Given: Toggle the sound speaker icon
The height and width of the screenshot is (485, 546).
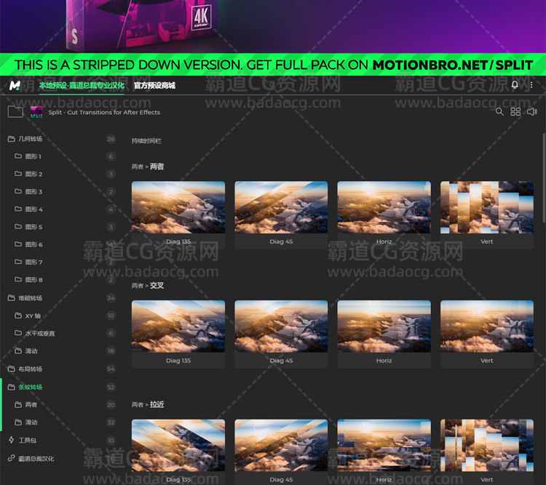Looking at the screenshot, I should pyautogui.click(x=531, y=112).
